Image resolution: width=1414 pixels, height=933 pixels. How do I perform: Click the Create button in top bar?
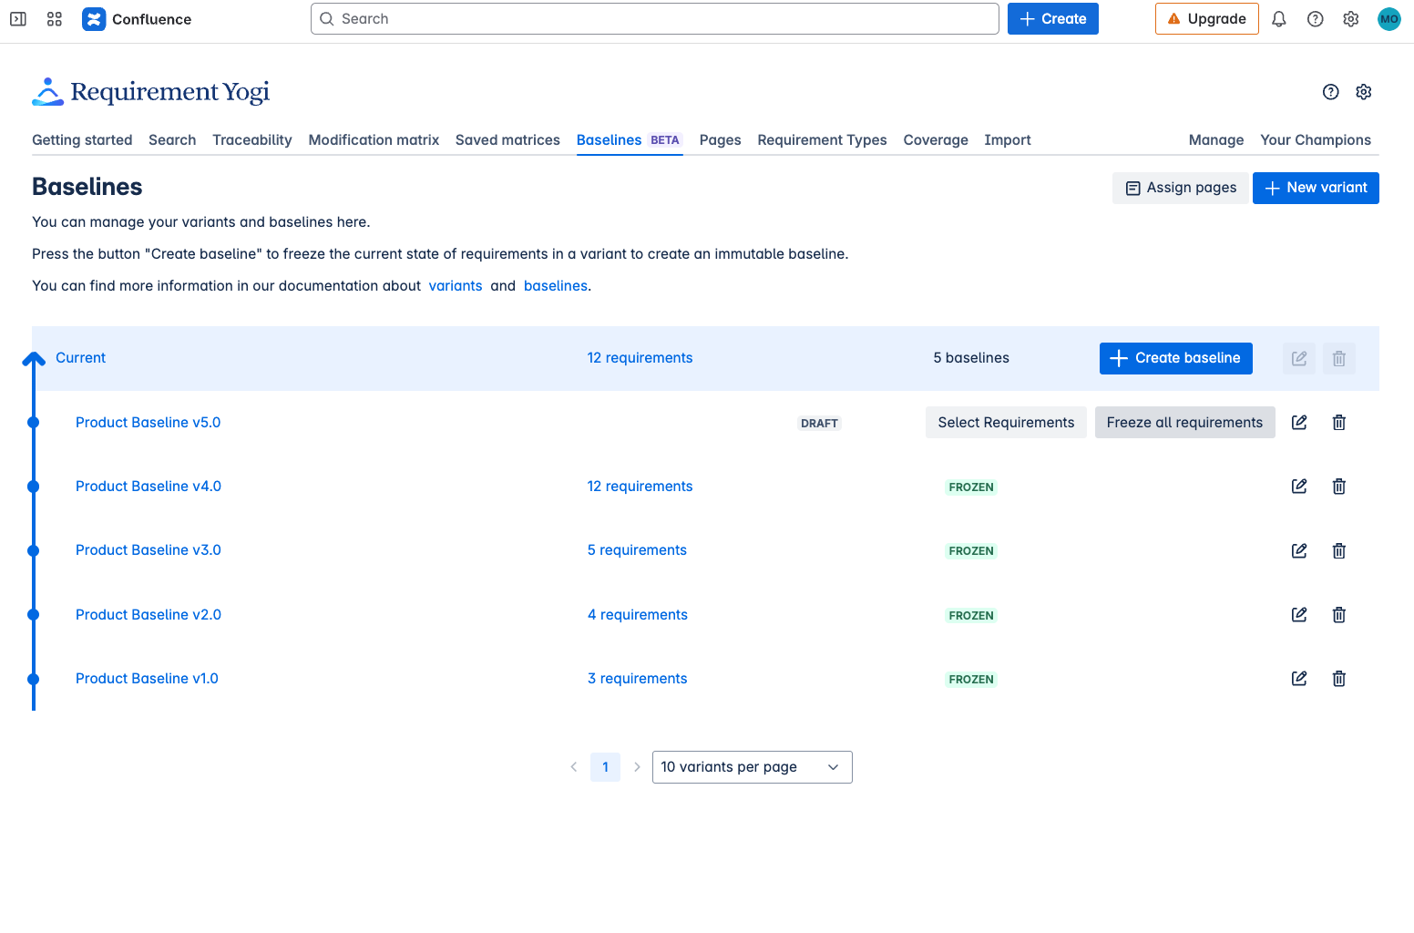(1053, 19)
